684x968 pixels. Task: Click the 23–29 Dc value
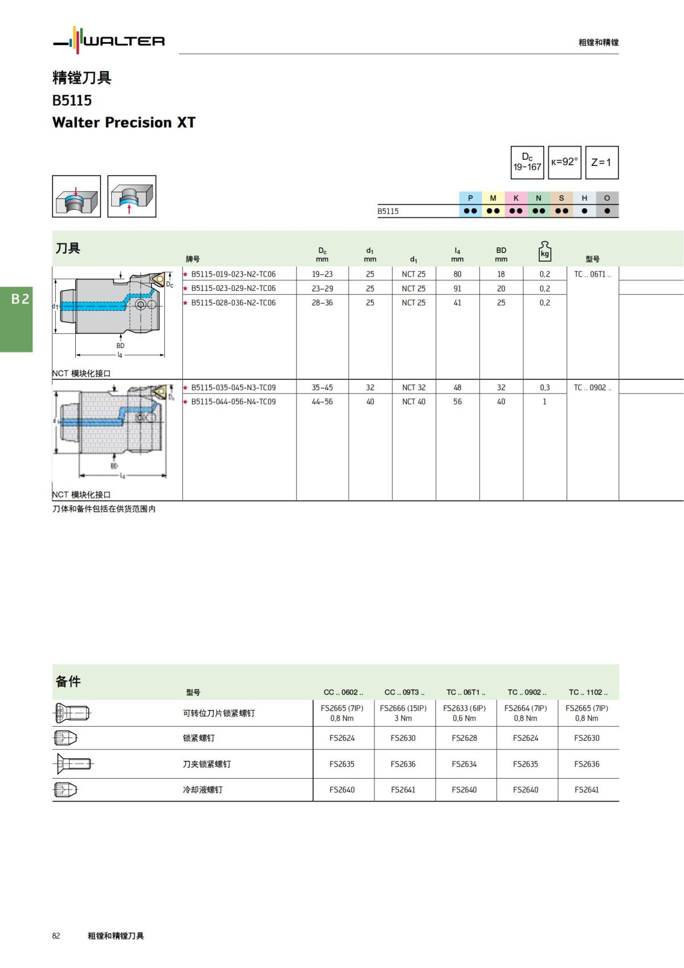click(322, 289)
